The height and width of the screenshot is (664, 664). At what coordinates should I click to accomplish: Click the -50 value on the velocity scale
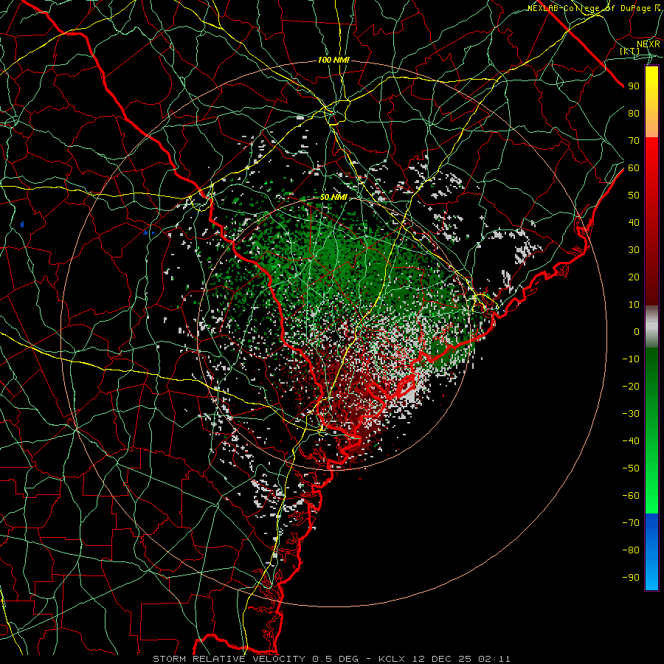tap(631, 468)
